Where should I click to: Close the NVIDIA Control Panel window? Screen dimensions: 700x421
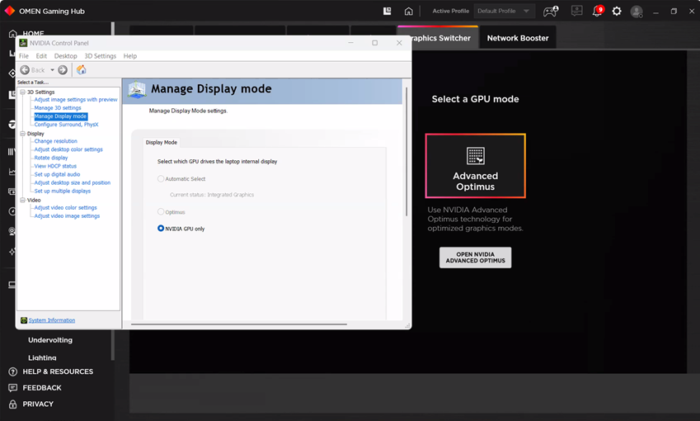tap(399, 43)
